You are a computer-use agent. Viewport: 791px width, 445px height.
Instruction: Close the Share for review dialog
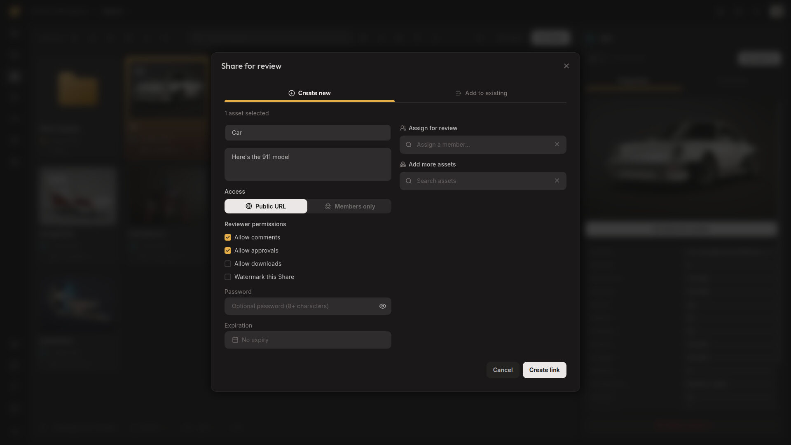point(566,66)
